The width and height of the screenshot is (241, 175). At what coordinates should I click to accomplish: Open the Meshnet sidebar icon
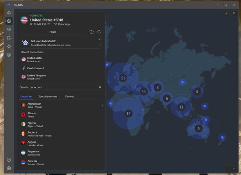[9, 46]
